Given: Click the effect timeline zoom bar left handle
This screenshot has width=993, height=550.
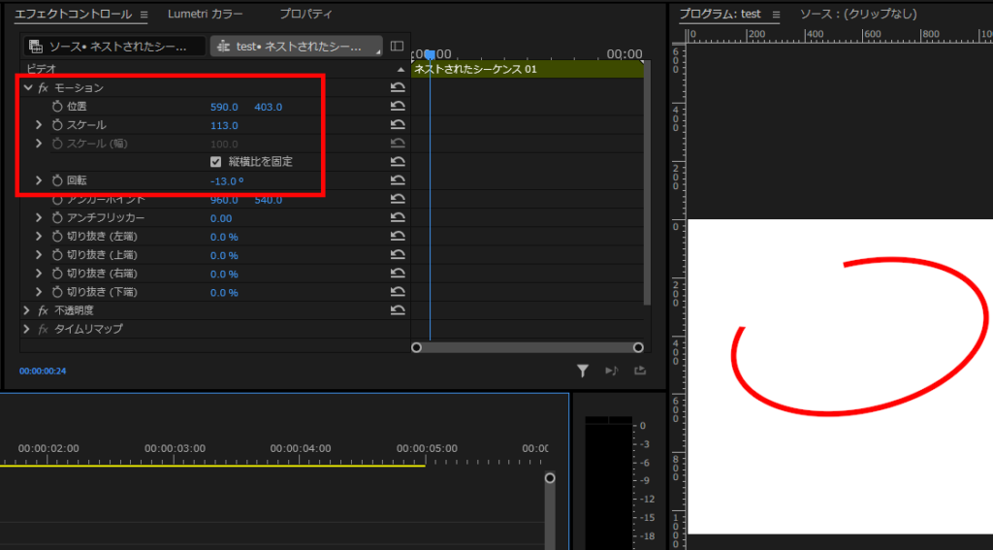Looking at the screenshot, I should [416, 347].
